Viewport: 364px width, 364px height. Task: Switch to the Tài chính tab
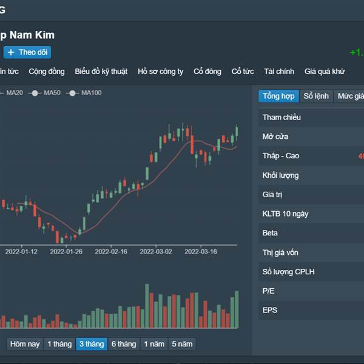[x=279, y=72]
